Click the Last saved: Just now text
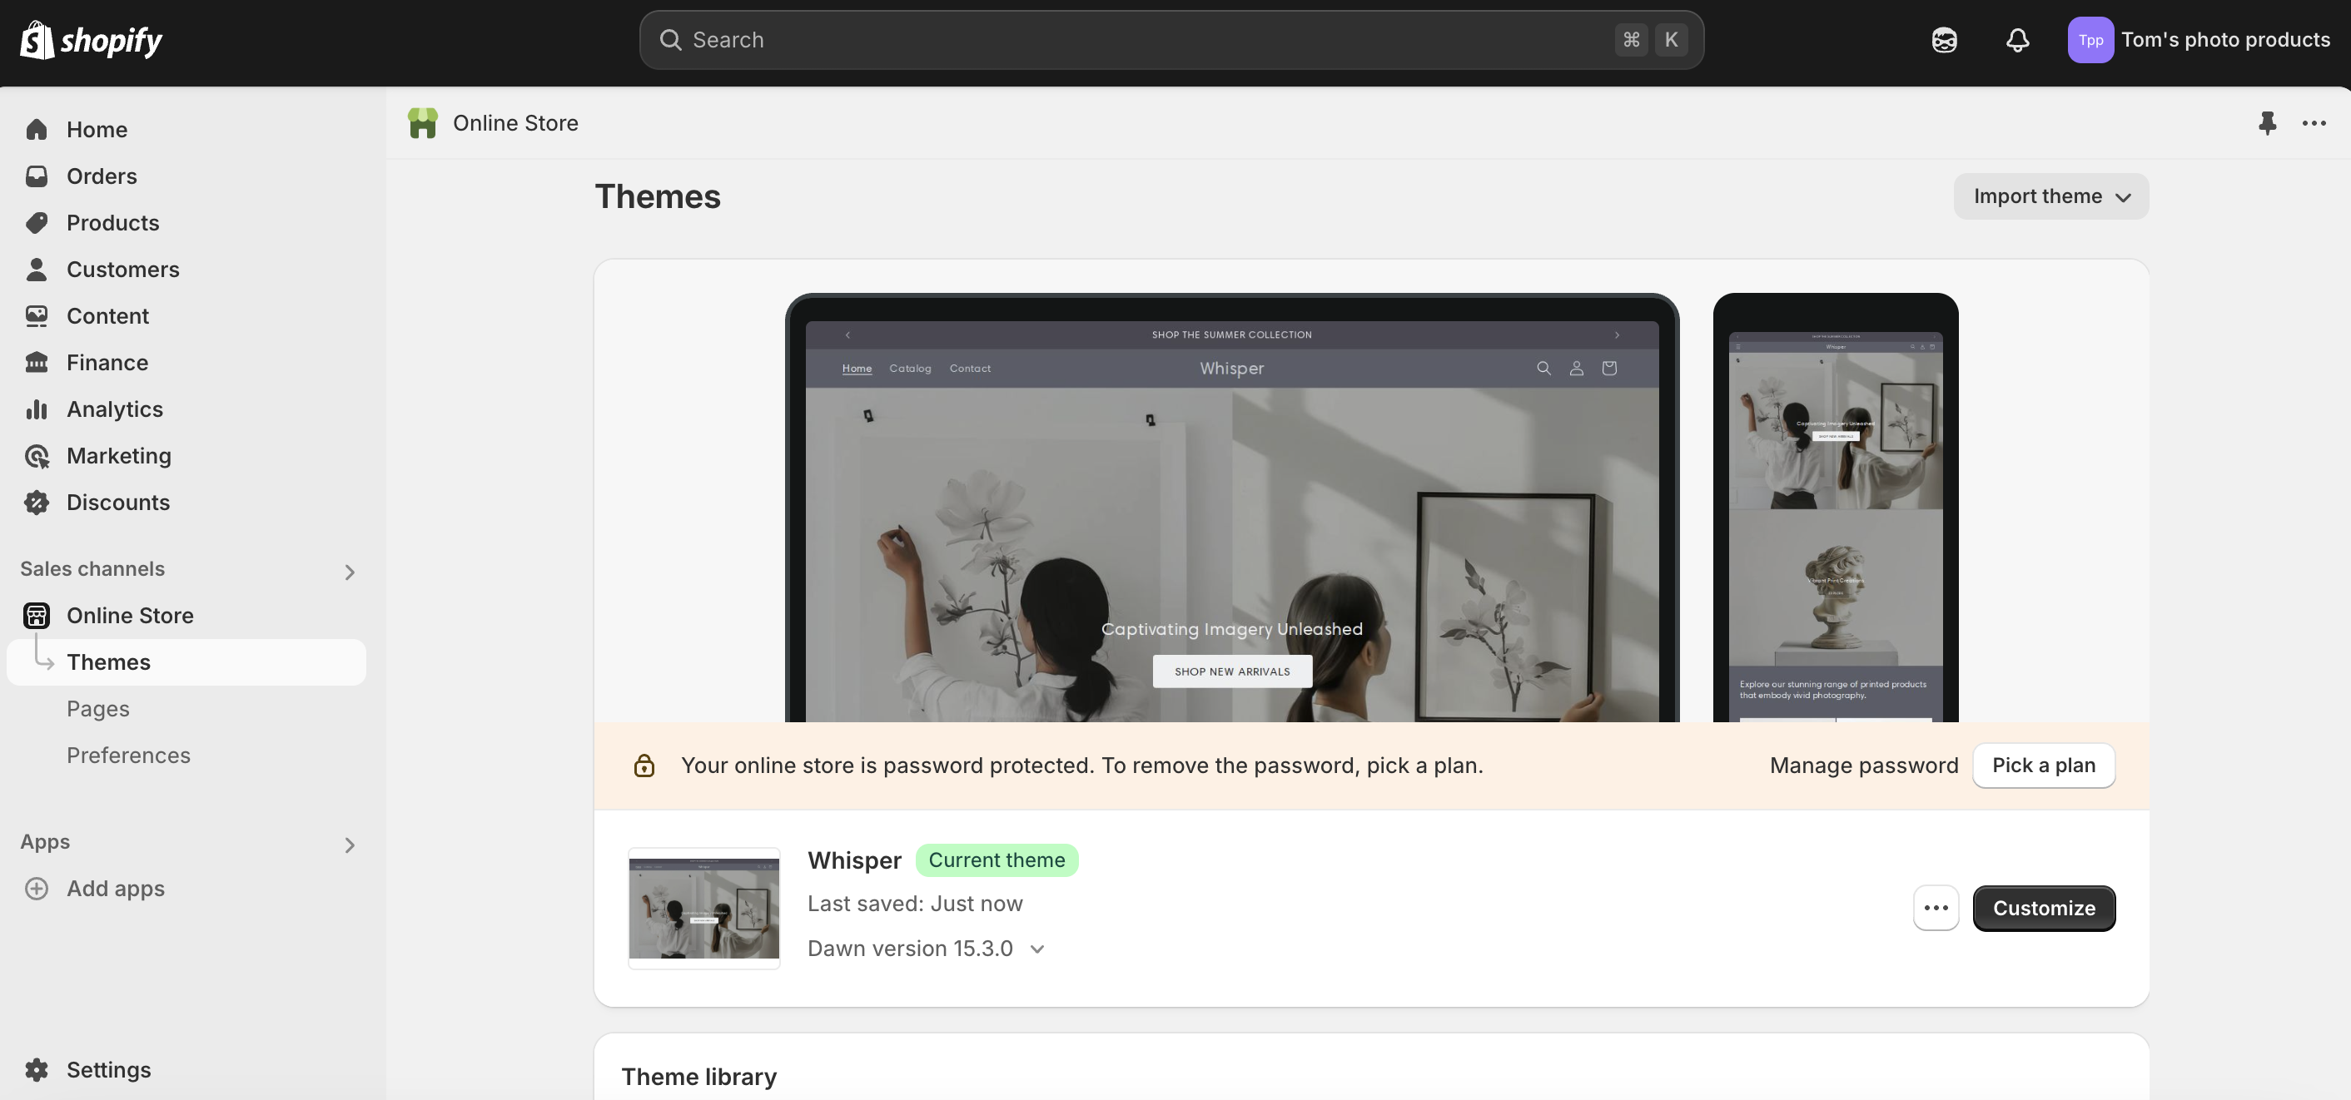The height and width of the screenshot is (1100, 2351). point(914,903)
